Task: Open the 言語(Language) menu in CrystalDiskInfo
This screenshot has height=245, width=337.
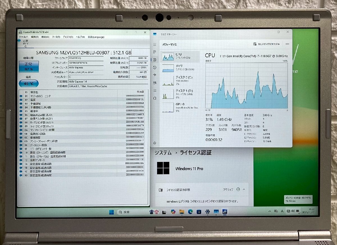Action: point(96,37)
